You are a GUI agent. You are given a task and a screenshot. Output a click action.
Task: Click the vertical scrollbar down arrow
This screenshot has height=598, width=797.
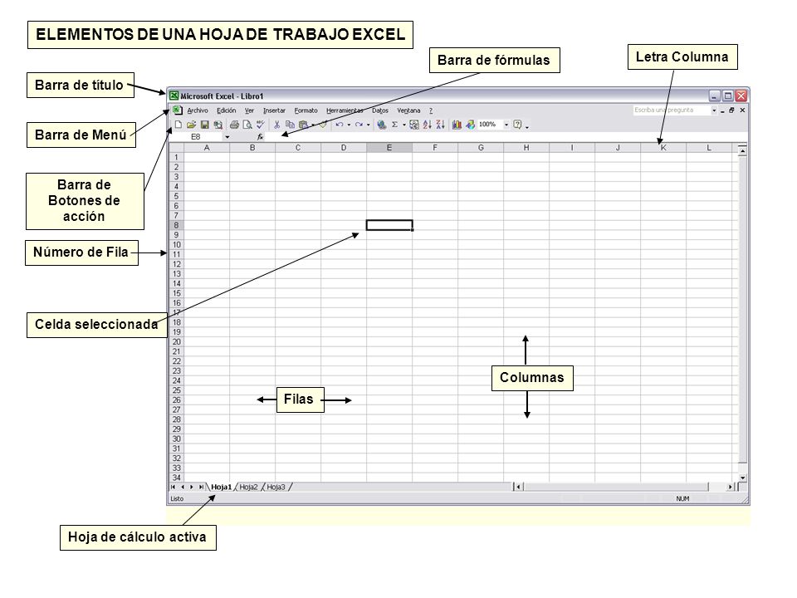click(742, 478)
